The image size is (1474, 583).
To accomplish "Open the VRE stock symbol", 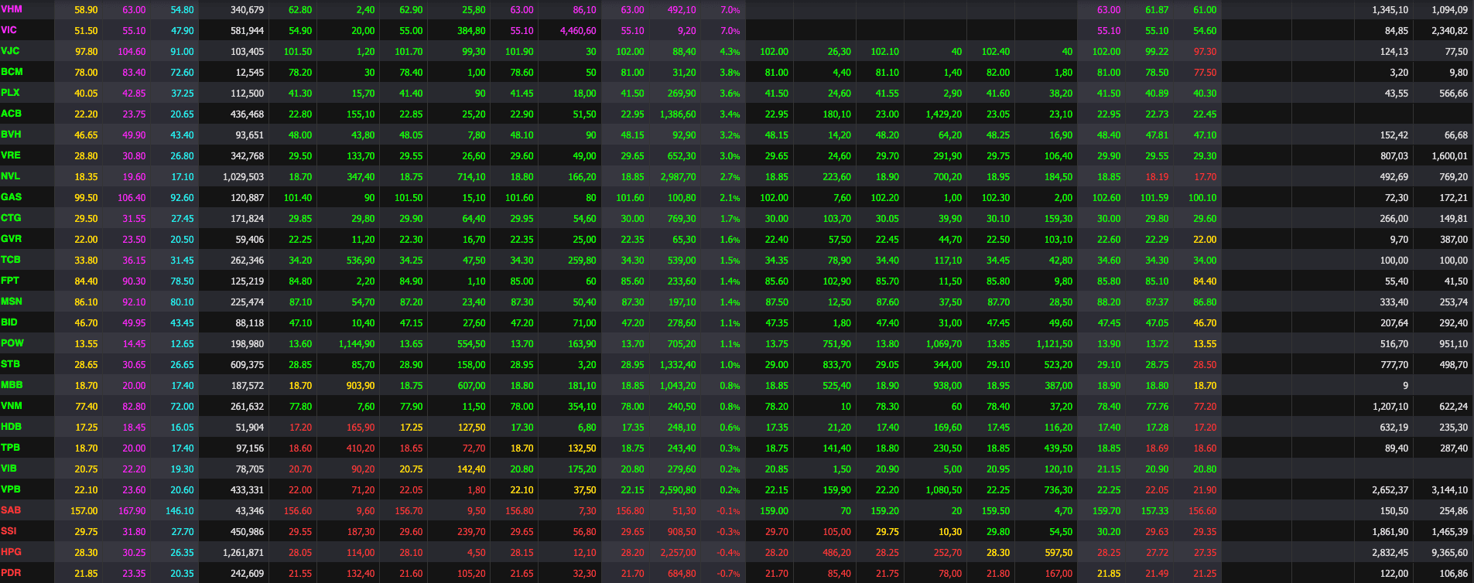I will (x=11, y=155).
